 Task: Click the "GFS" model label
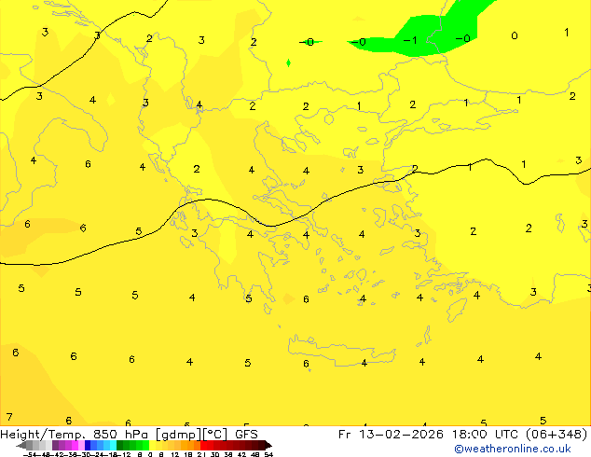(246, 435)
